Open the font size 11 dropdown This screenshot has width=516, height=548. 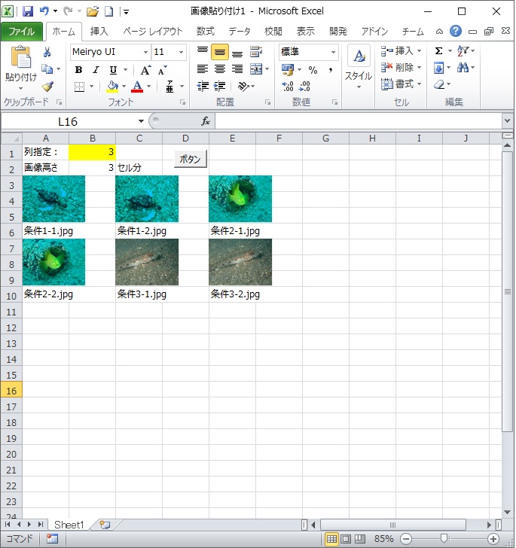coord(181,52)
